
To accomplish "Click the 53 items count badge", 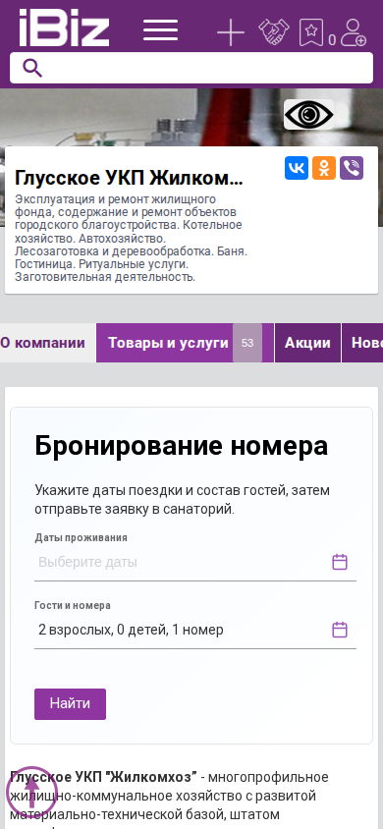I will pos(247,343).
